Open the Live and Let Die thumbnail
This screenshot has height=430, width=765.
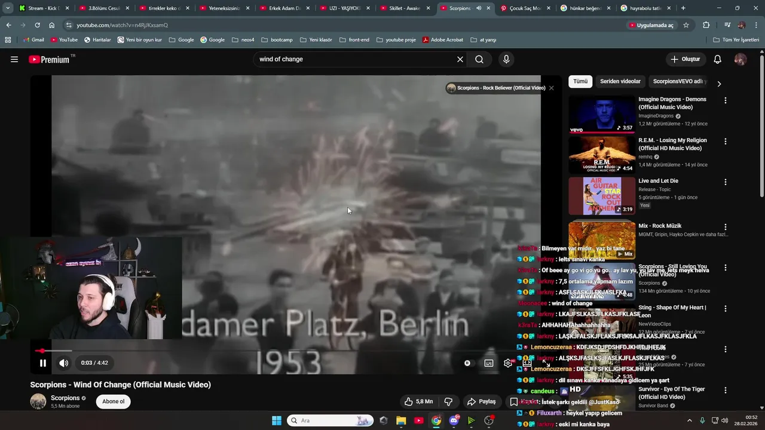click(x=602, y=196)
